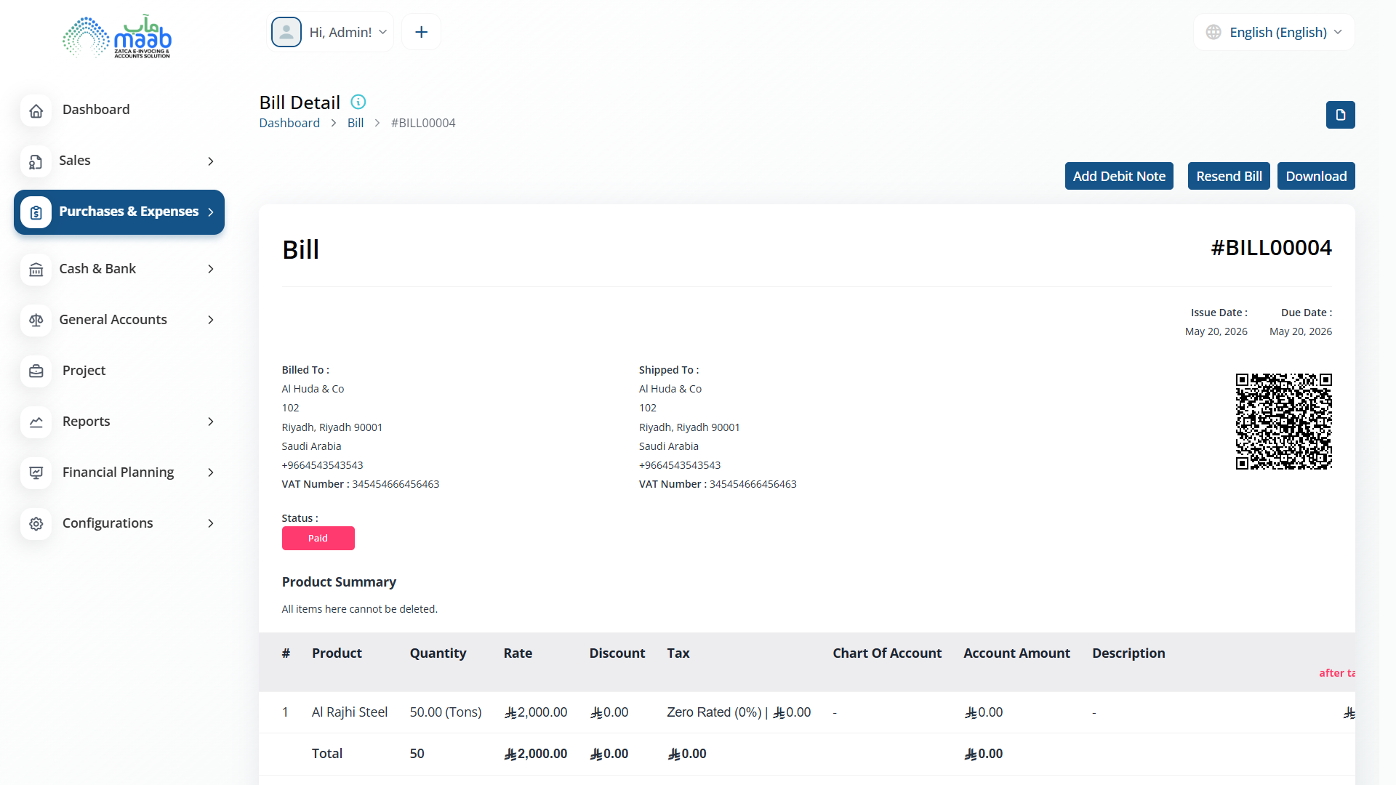Open the Configurations menu item

click(108, 523)
